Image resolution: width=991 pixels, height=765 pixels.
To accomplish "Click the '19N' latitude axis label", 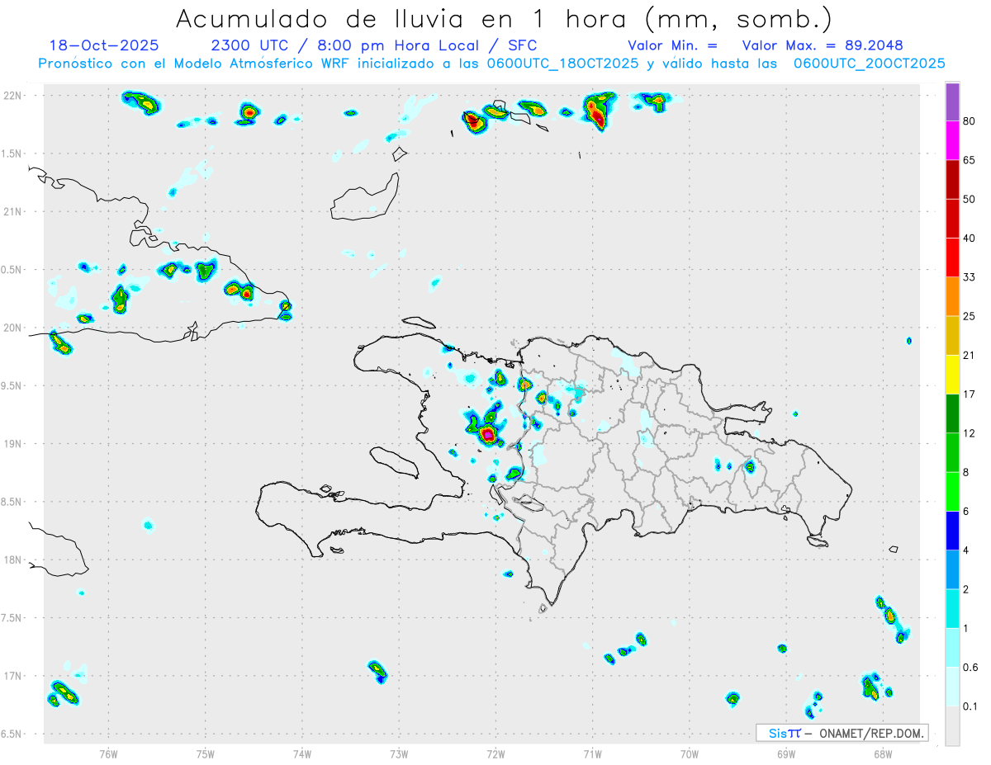I will coord(12,444).
